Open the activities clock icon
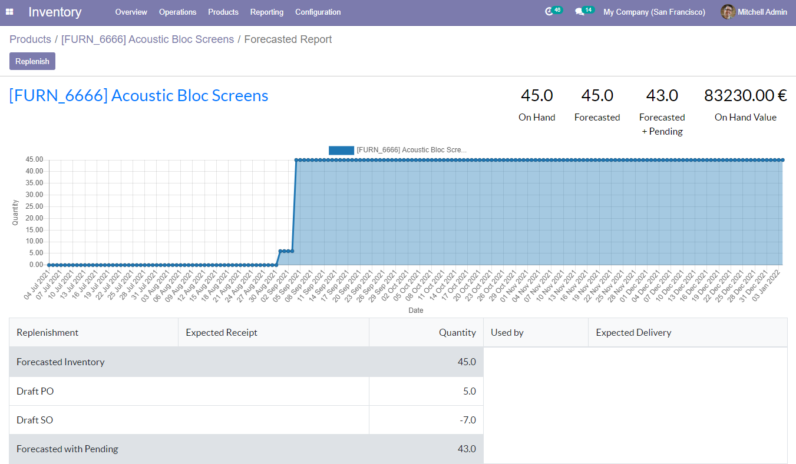 [549, 12]
